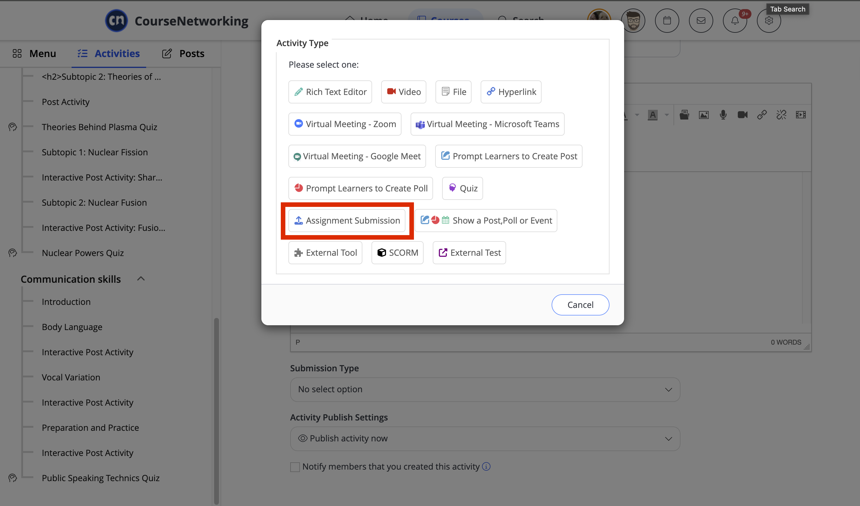Choose Show a Post, Poll or Event

(x=486, y=220)
